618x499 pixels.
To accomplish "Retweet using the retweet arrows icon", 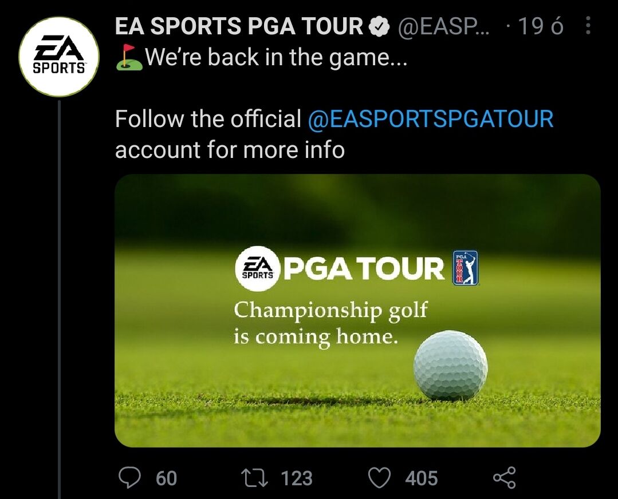I will pos(255,478).
